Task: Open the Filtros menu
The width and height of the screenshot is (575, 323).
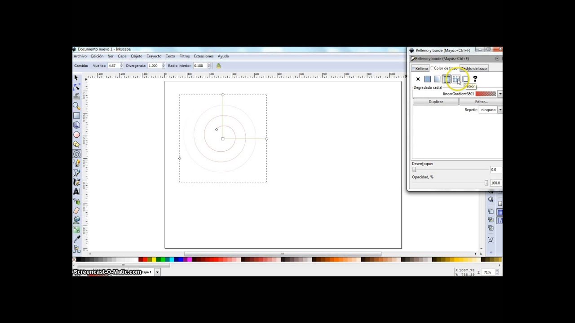Action: tap(184, 56)
